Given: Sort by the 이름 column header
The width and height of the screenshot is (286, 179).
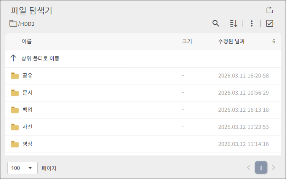Looking at the screenshot, I should point(27,41).
